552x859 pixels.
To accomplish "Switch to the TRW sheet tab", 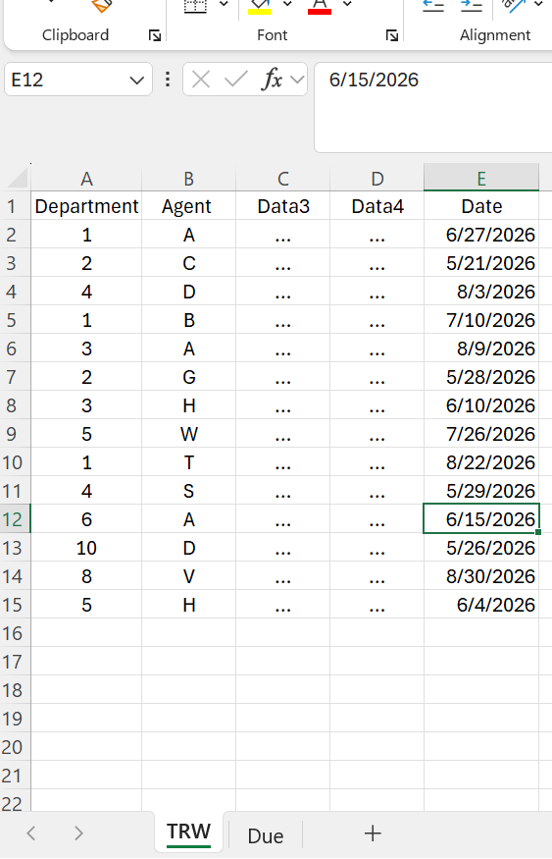I will [189, 832].
